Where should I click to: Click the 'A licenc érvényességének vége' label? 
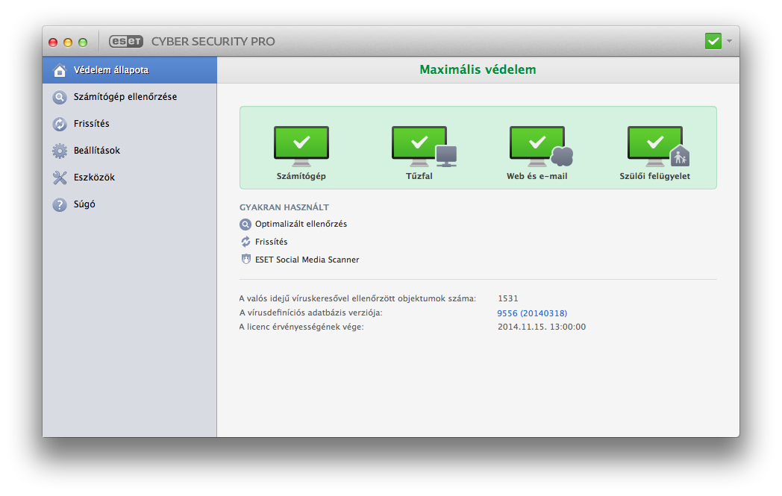pos(301,327)
